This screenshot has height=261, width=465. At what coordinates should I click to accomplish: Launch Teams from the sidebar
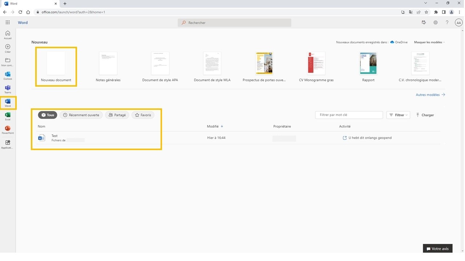[8, 89]
